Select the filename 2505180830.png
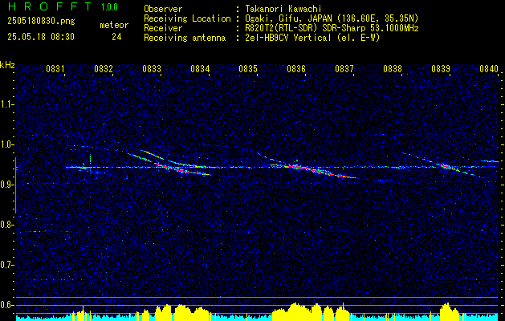This screenshot has height=321, width=505. (41, 22)
